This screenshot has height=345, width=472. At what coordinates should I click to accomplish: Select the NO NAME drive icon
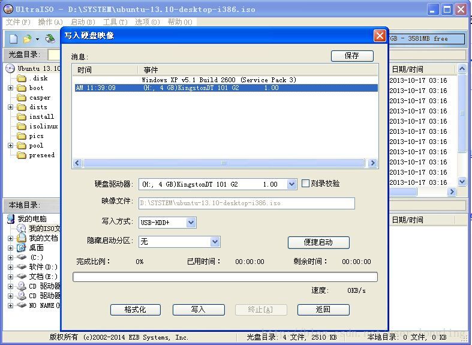22,305
